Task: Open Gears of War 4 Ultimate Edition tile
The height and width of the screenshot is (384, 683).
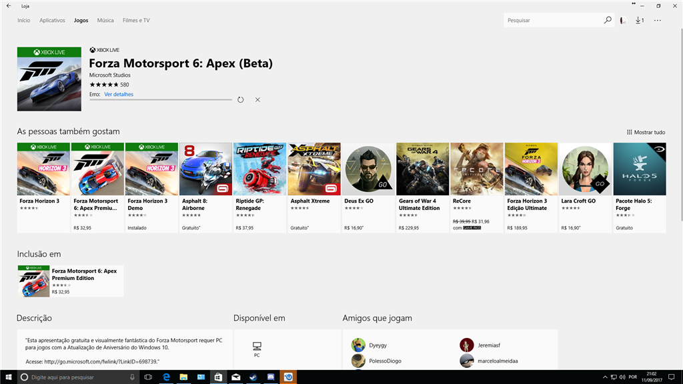Action: pos(422,187)
